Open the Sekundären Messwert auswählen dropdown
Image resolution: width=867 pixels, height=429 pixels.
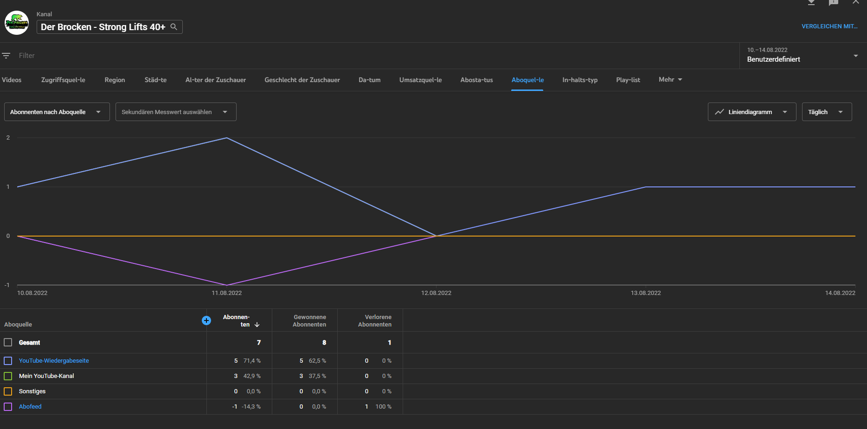(x=175, y=112)
